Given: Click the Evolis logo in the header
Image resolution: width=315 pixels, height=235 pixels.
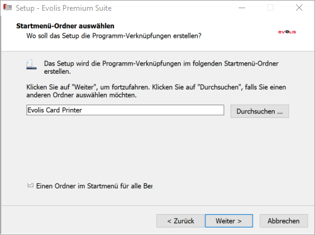Looking at the screenshot, I should click(x=287, y=32).
